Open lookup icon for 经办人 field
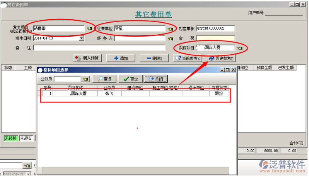The width and height of the screenshot is (309, 177). click(x=170, y=38)
